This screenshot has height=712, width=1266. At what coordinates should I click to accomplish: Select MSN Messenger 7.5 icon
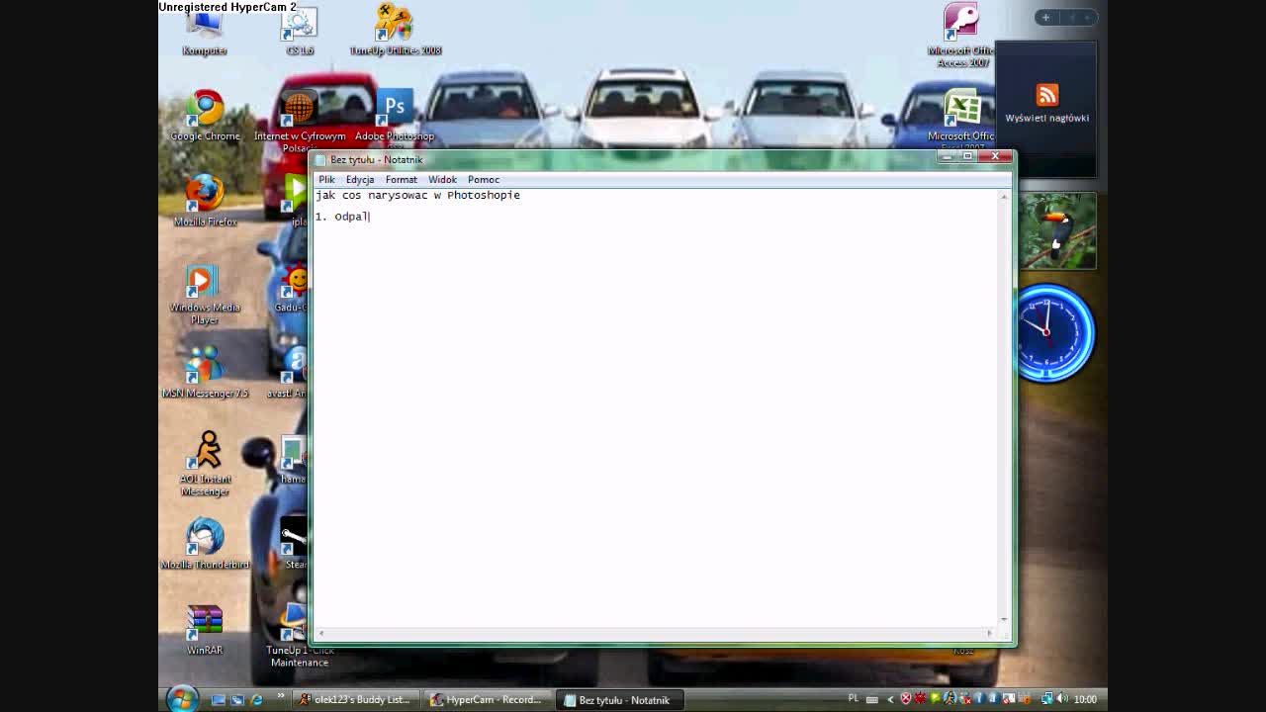point(205,368)
